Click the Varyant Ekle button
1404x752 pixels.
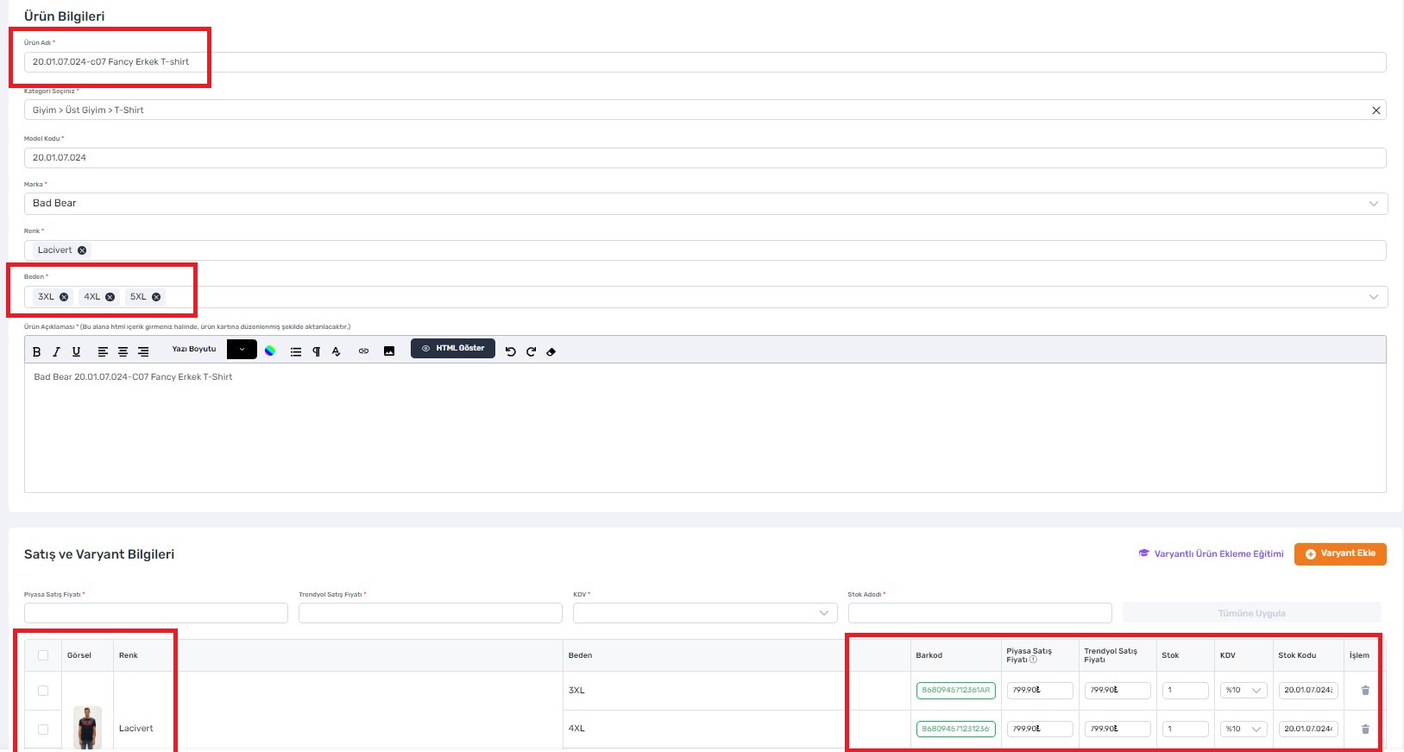coord(1339,554)
